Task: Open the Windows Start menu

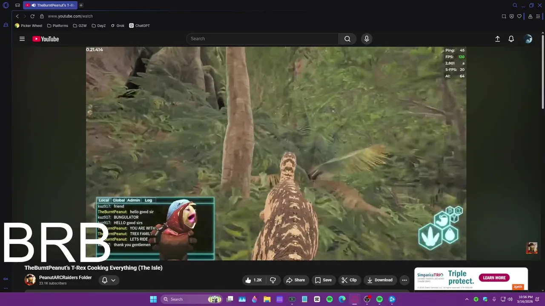Action: 153,299
